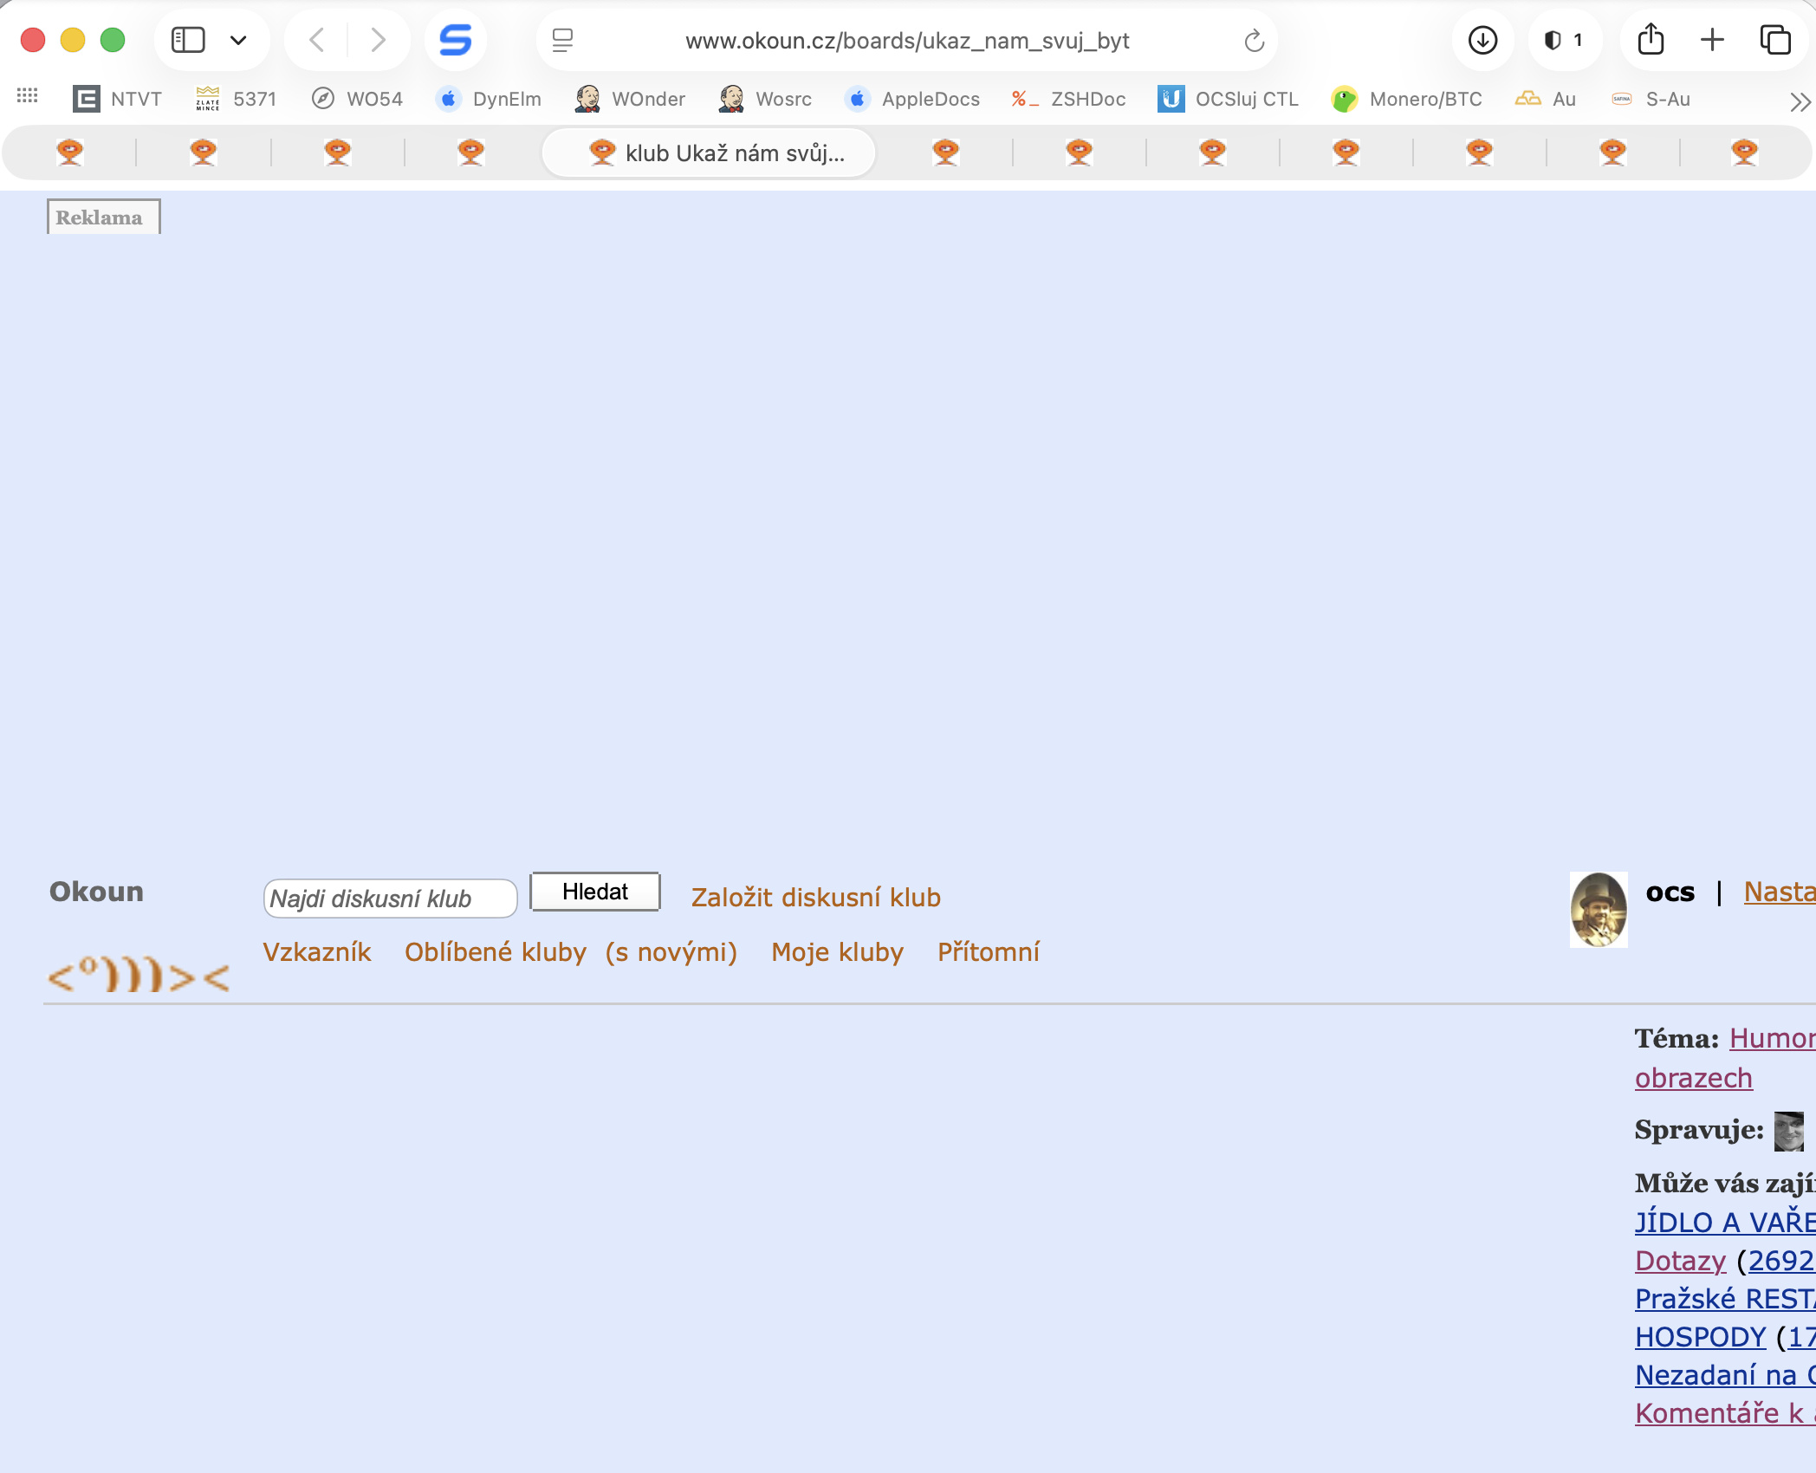Add a new tab with plus icon
Viewport: 1816px width, 1473px height.
tap(1712, 40)
